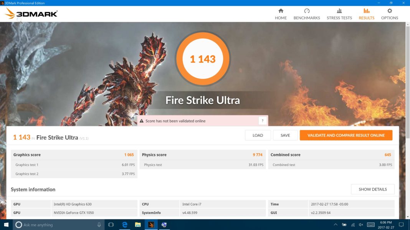The height and width of the screenshot is (230, 410).
Task: Open the 3DMark Home screen
Action: coord(281,14)
